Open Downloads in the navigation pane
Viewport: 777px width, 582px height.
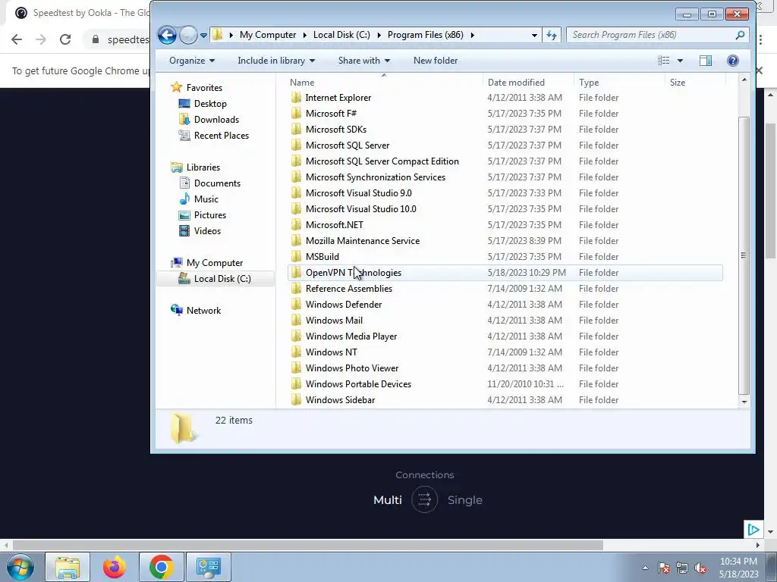pyautogui.click(x=216, y=119)
